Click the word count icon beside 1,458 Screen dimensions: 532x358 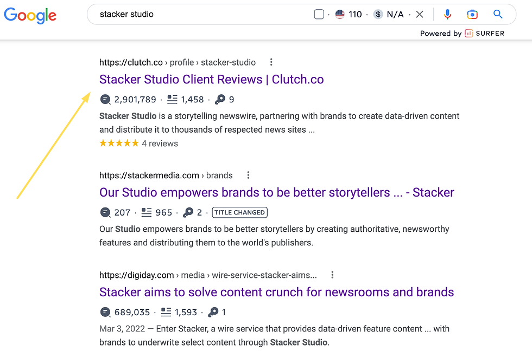173,99
